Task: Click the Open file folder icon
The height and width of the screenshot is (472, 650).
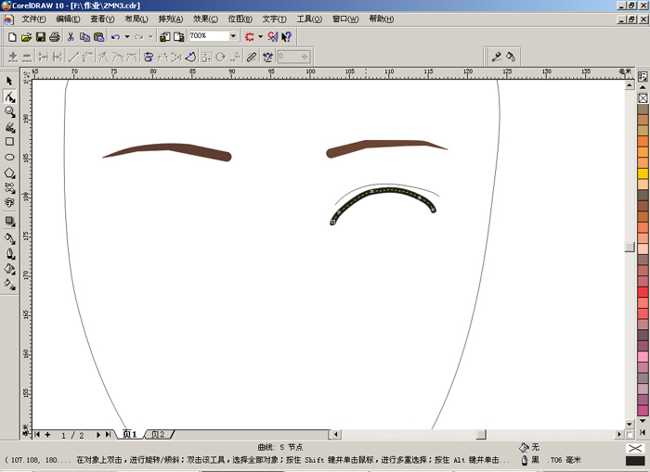Action: (x=26, y=37)
